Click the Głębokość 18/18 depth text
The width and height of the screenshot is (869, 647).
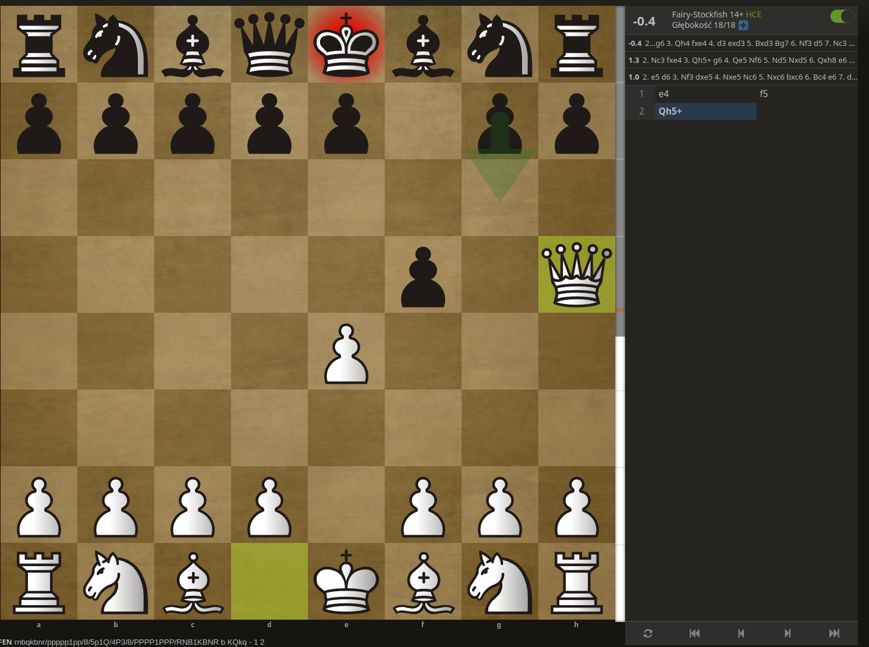(x=704, y=26)
